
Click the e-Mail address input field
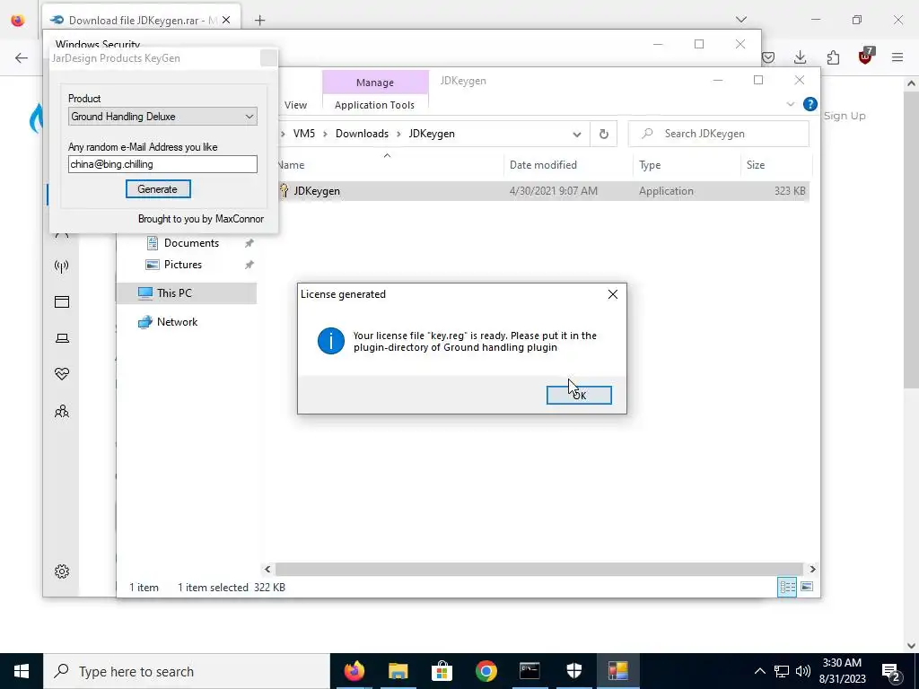pos(162,164)
